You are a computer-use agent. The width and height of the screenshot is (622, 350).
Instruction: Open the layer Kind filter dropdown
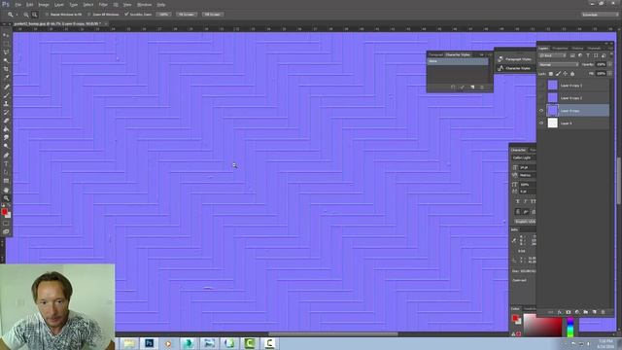[x=552, y=55]
